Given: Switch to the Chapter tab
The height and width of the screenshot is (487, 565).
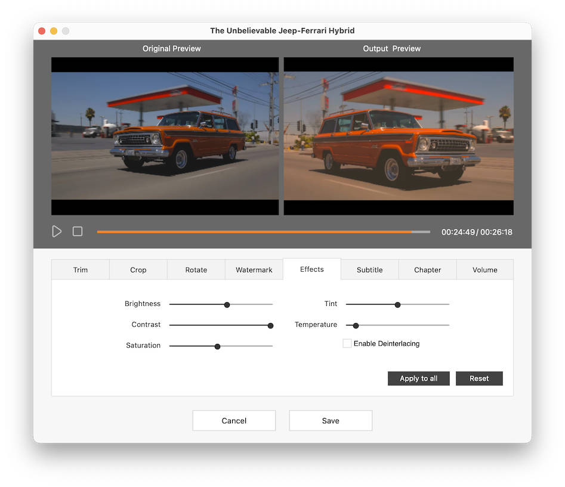Looking at the screenshot, I should [x=428, y=270].
